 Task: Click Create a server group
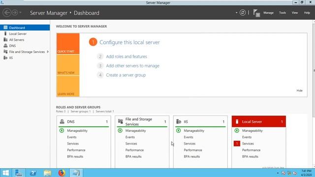point(126,75)
